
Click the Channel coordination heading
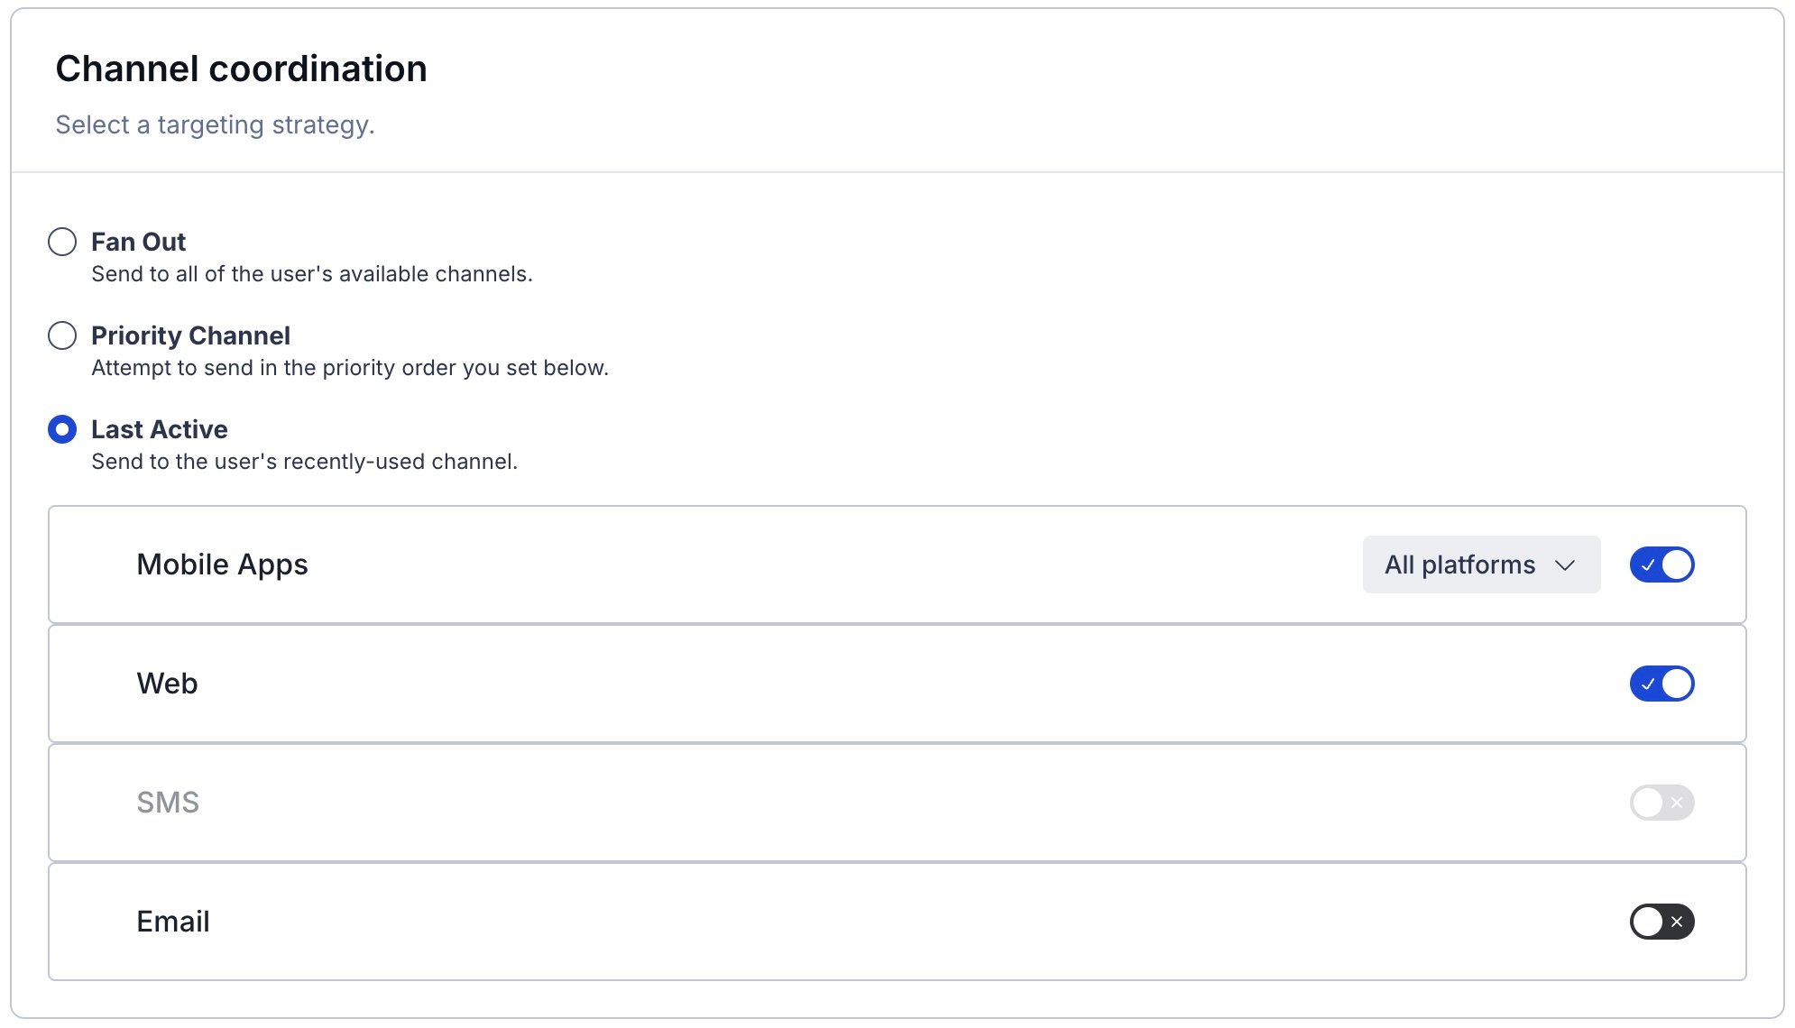[241, 69]
